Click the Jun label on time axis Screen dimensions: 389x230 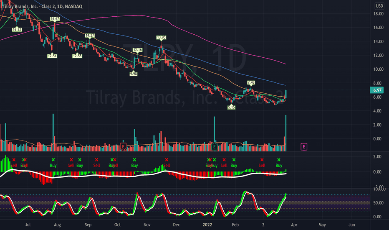[x=351, y=225]
